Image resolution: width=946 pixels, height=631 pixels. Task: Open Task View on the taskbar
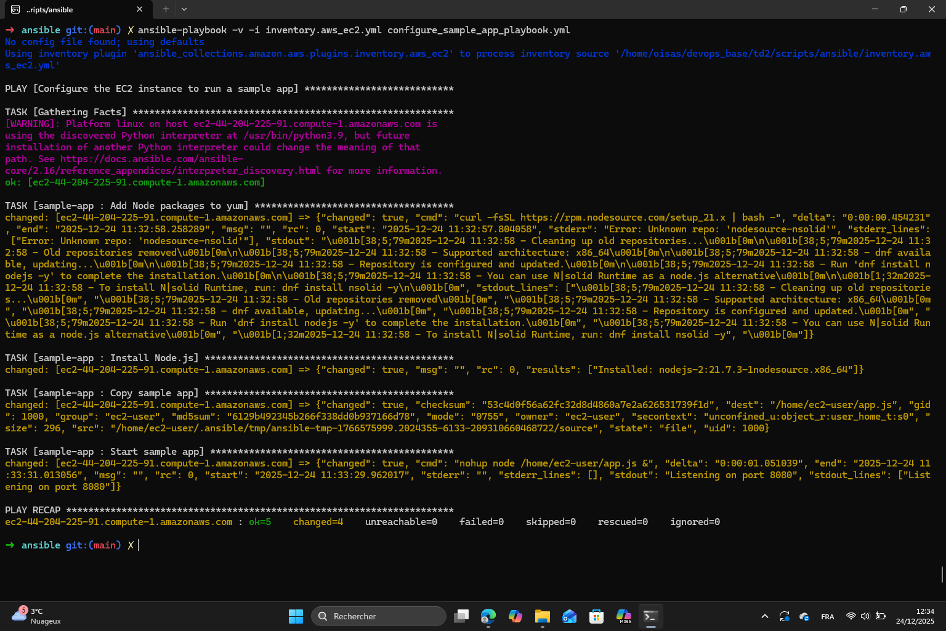[461, 616]
